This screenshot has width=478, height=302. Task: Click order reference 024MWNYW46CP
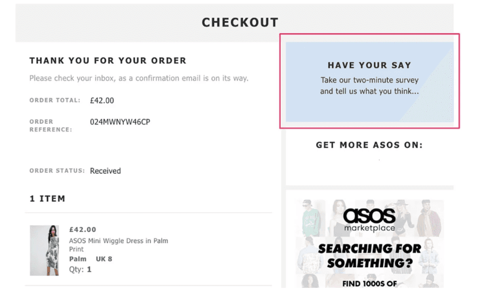(x=120, y=122)
